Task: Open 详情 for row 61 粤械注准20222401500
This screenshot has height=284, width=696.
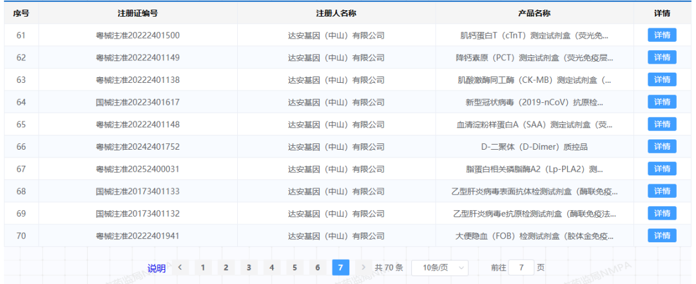Action: (662, 35)
